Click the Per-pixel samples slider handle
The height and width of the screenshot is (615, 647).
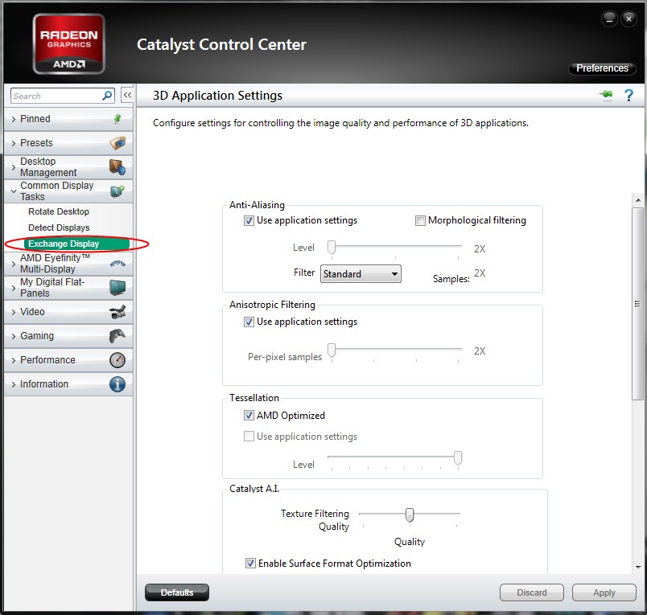(x=332, y=351)
